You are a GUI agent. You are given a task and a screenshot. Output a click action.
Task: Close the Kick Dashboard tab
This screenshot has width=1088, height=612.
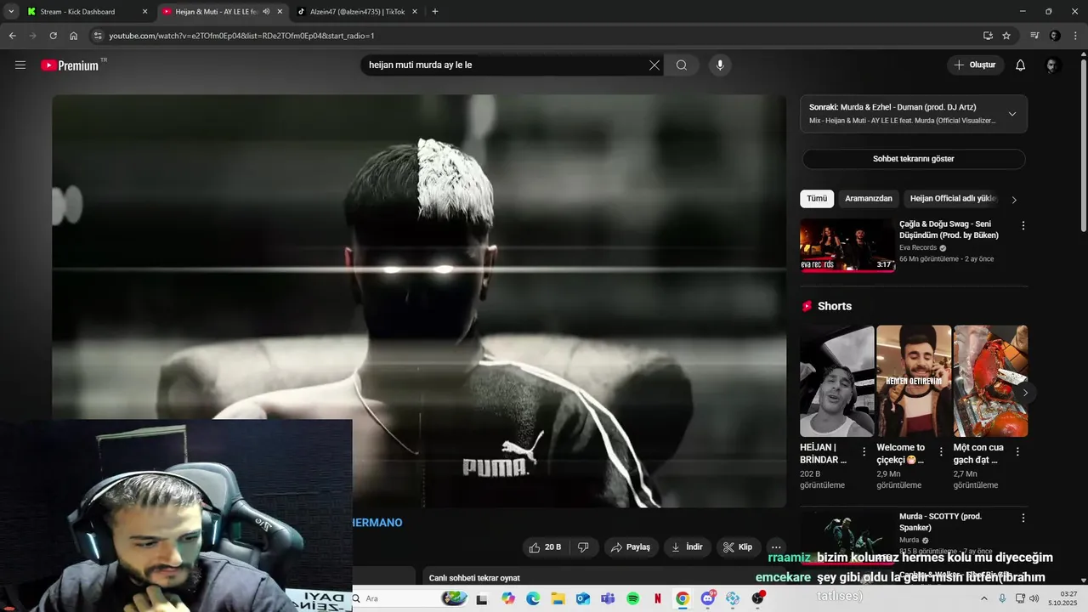point(144,12)
